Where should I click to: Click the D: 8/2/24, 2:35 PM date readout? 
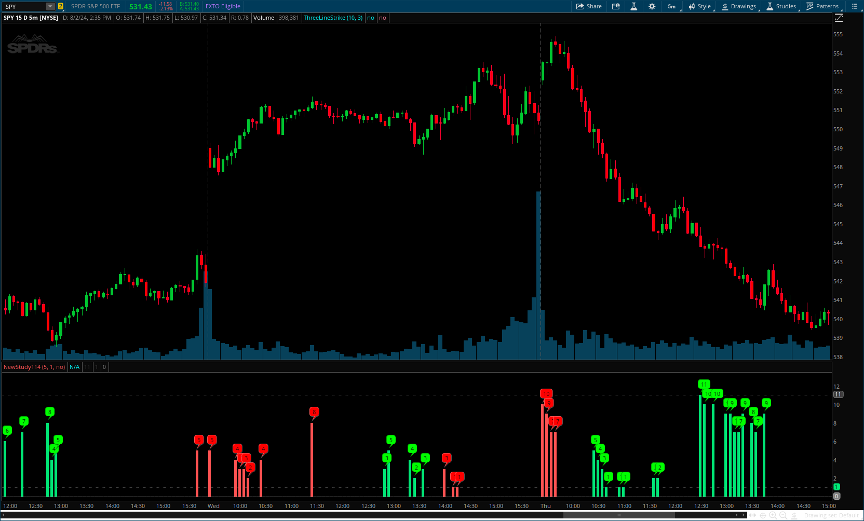pos(87,18)
